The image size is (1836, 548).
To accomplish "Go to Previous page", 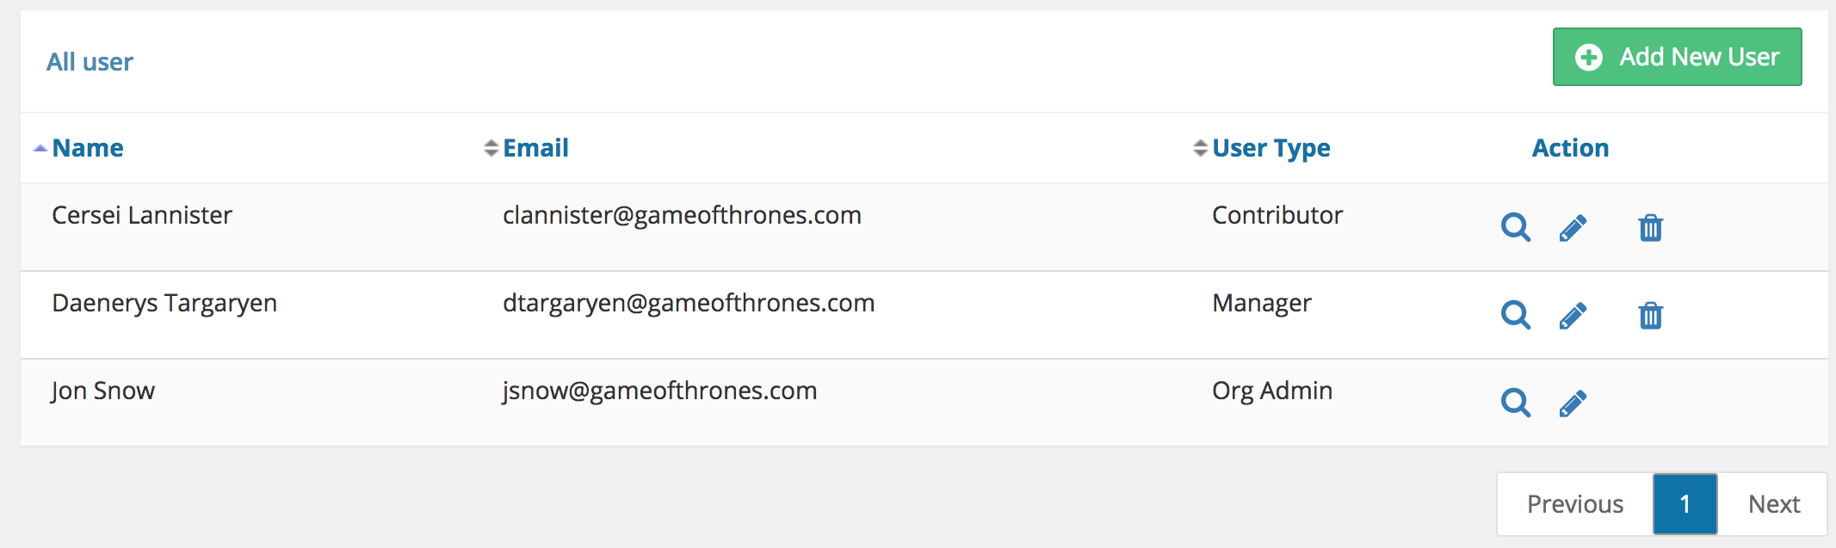I will click(x=1575, y=504).
